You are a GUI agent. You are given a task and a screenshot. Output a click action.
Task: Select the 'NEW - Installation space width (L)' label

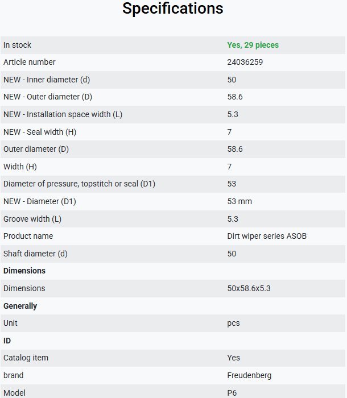pyautogui.click(x=63, y=114)
